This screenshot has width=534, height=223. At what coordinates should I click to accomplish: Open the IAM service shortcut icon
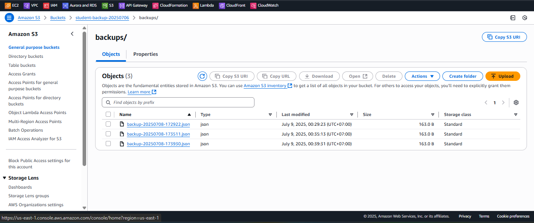[46, 5]
